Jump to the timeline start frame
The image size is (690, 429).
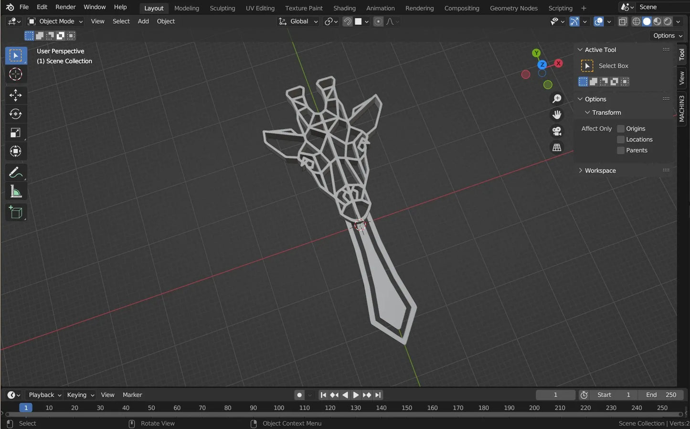[323, 395]
